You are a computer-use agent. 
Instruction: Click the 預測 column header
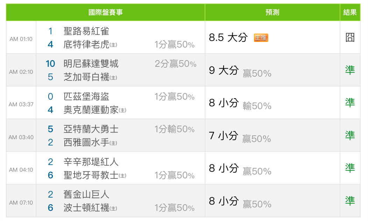(272, 13)
